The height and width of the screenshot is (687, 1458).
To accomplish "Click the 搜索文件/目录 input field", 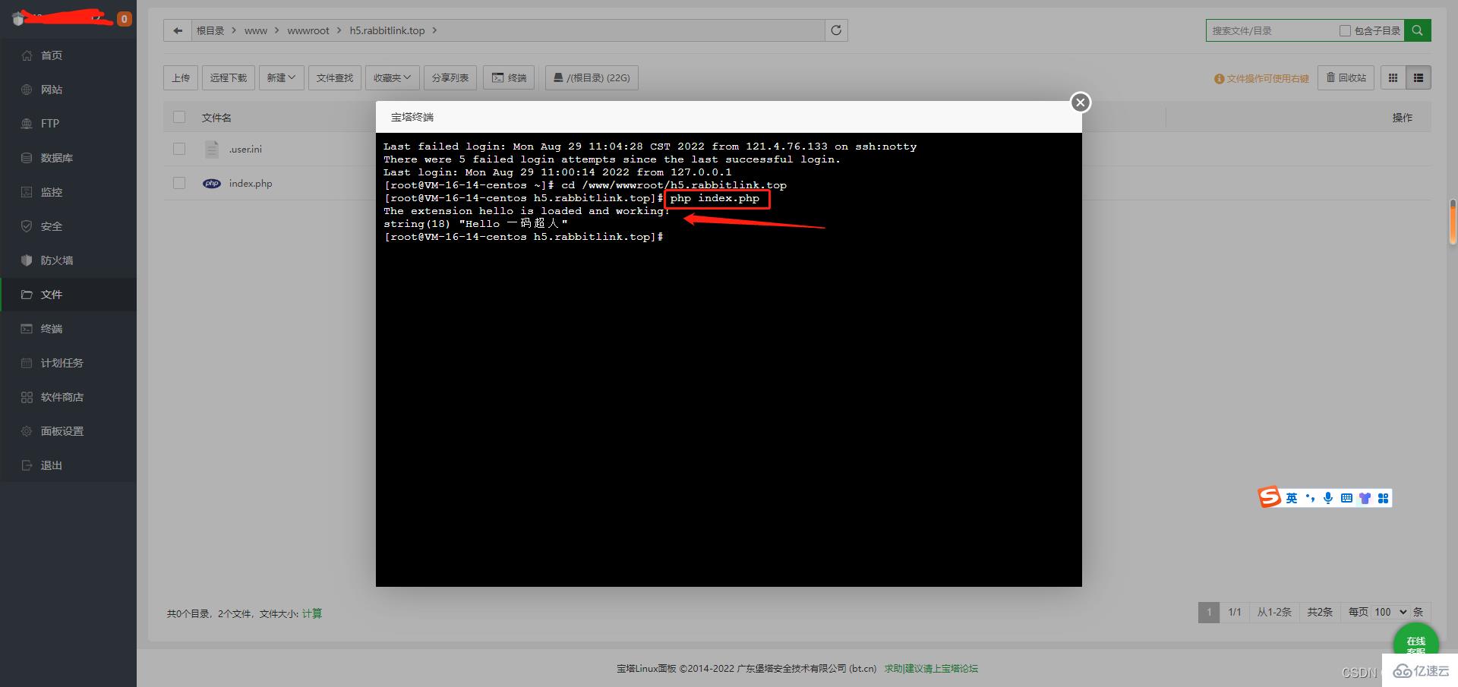I will click(x=1272, y=30).
